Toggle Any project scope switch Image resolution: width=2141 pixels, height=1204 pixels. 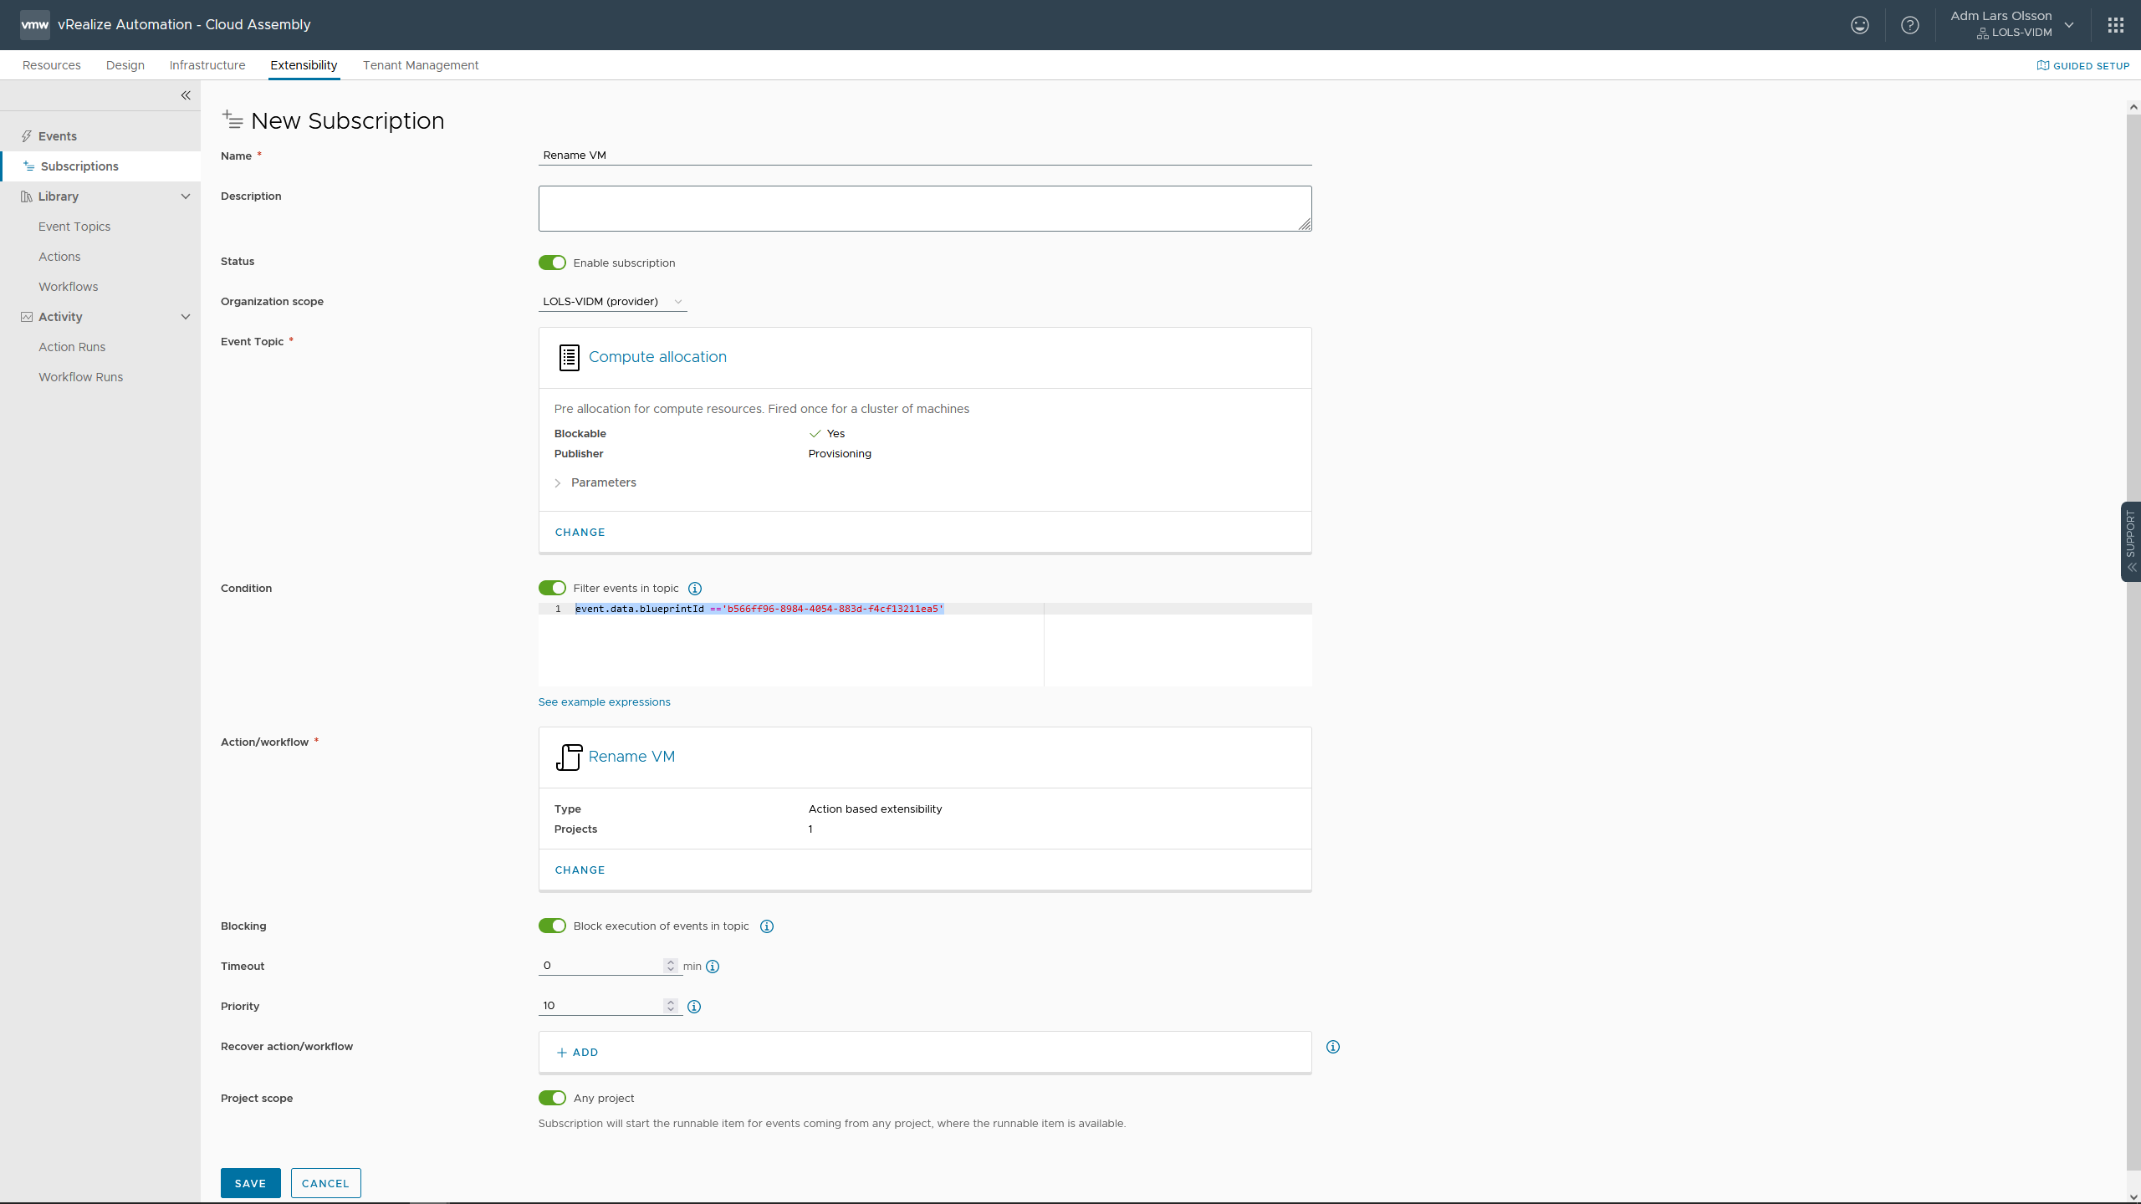[x=552, y=1098]
